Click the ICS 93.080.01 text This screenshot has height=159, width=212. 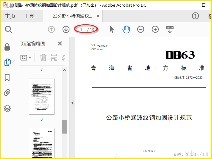pyautogui.click(x=100, y=46)
